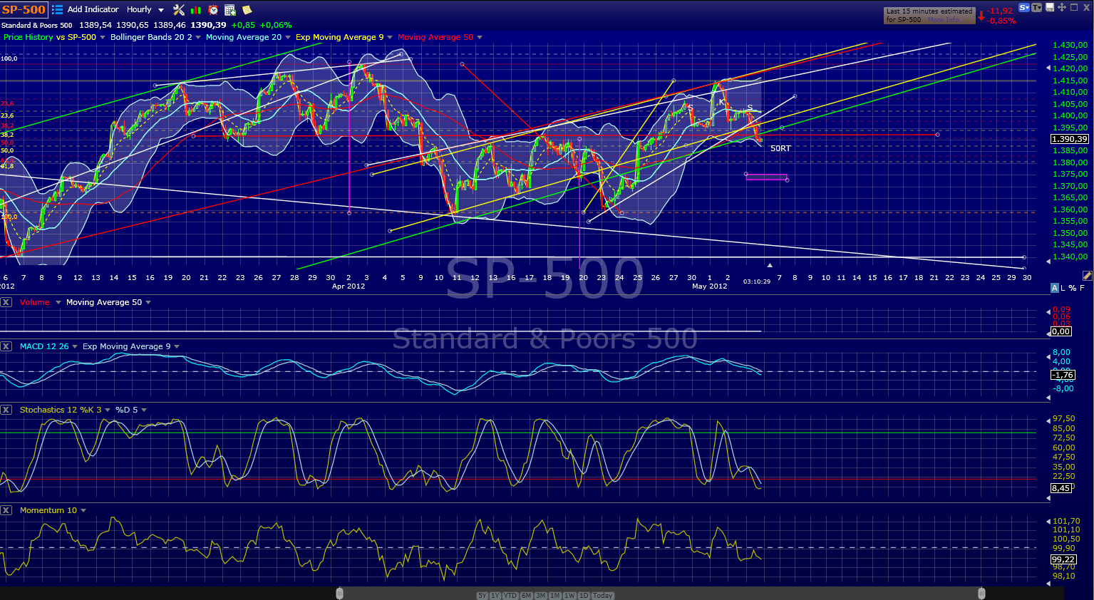Select the 3M time range
The image size is (1094, 600).
tap(541, 596)
